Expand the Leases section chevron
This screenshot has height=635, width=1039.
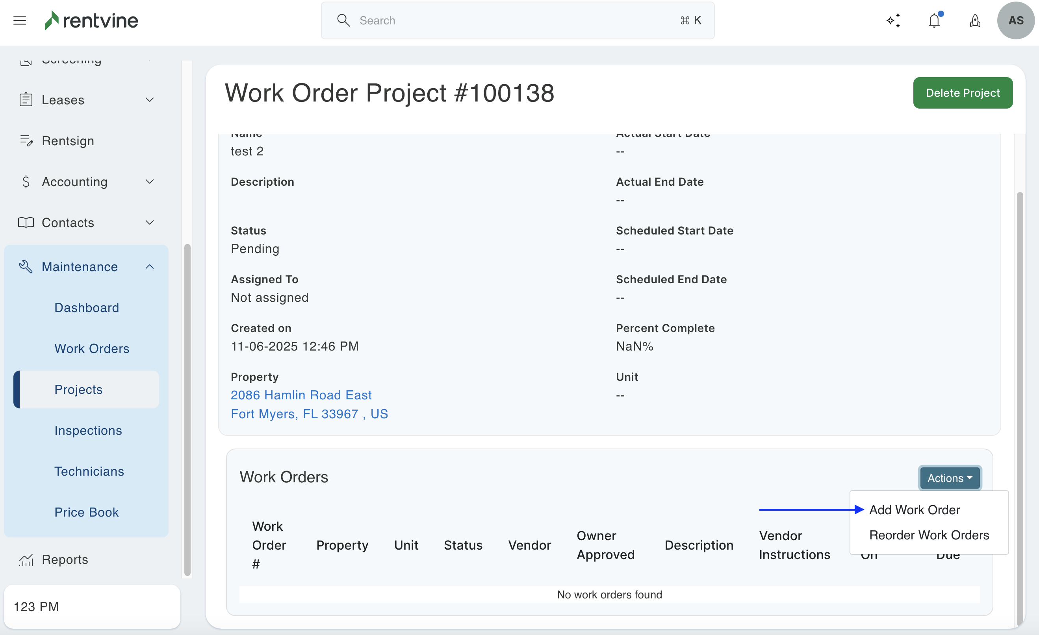click(x=150, y=100)
